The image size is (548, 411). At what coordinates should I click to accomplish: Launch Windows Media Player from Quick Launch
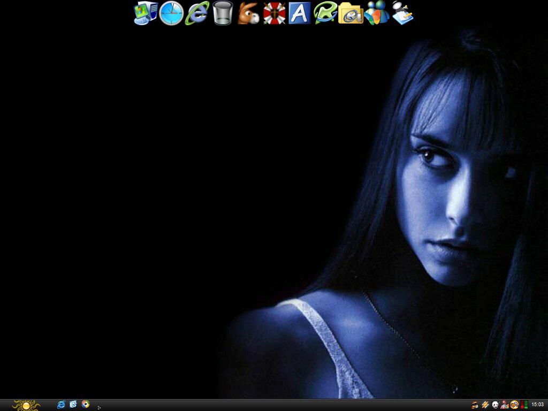pos(86,405)
